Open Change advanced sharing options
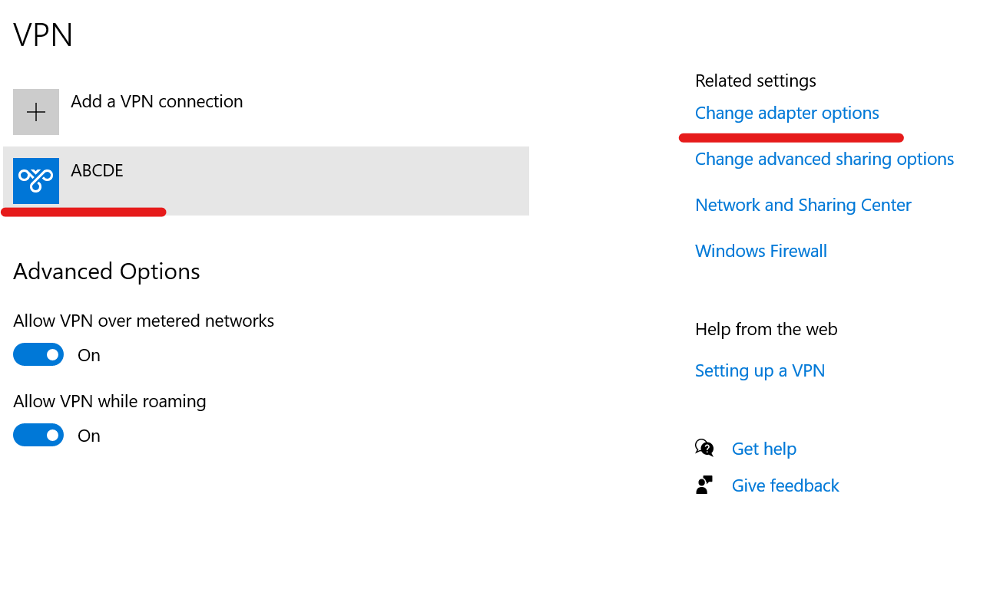 824,159
